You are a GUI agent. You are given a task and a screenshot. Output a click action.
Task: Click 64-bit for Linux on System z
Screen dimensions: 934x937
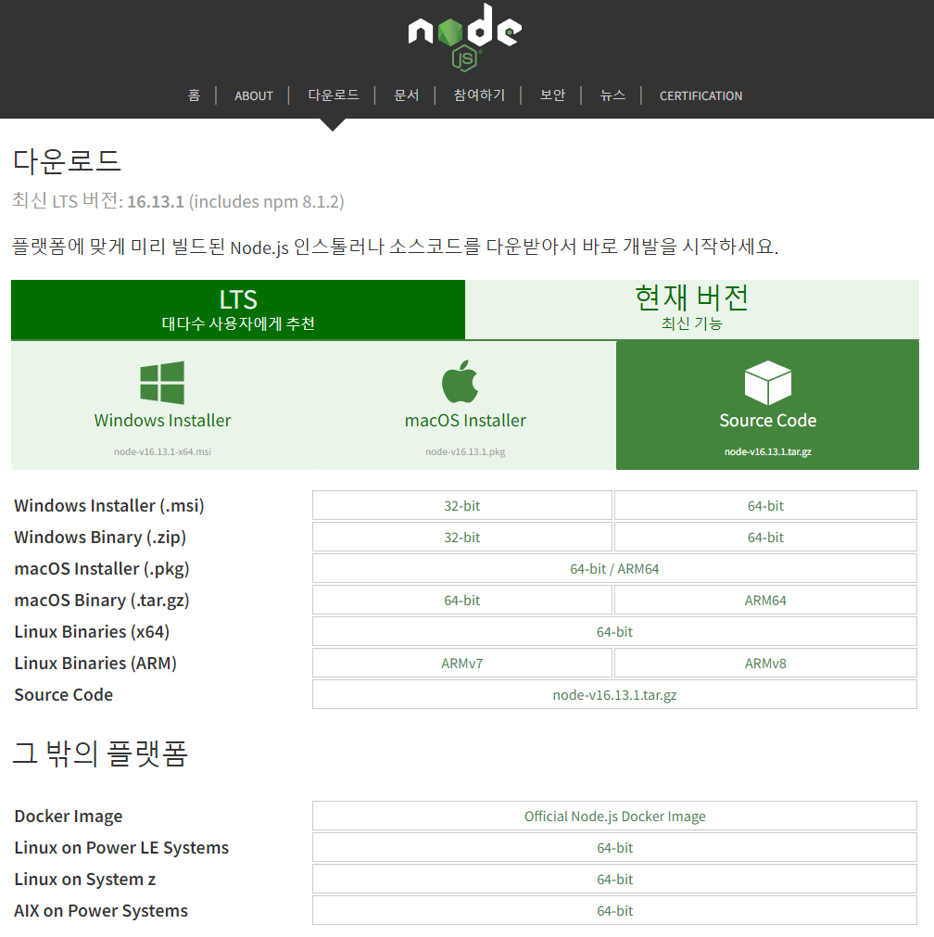[614, 879]
